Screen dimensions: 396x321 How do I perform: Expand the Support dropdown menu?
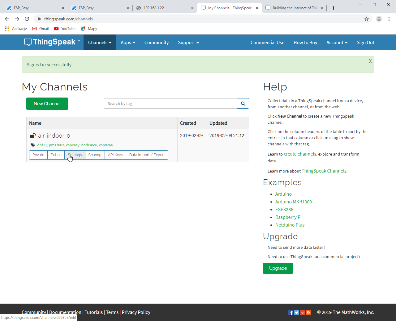188,42
